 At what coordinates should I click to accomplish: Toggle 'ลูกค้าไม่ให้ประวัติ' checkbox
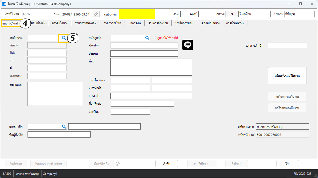(154, 38)
